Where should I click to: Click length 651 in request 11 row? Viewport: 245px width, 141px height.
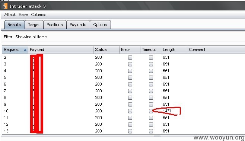tap(166, 118)
